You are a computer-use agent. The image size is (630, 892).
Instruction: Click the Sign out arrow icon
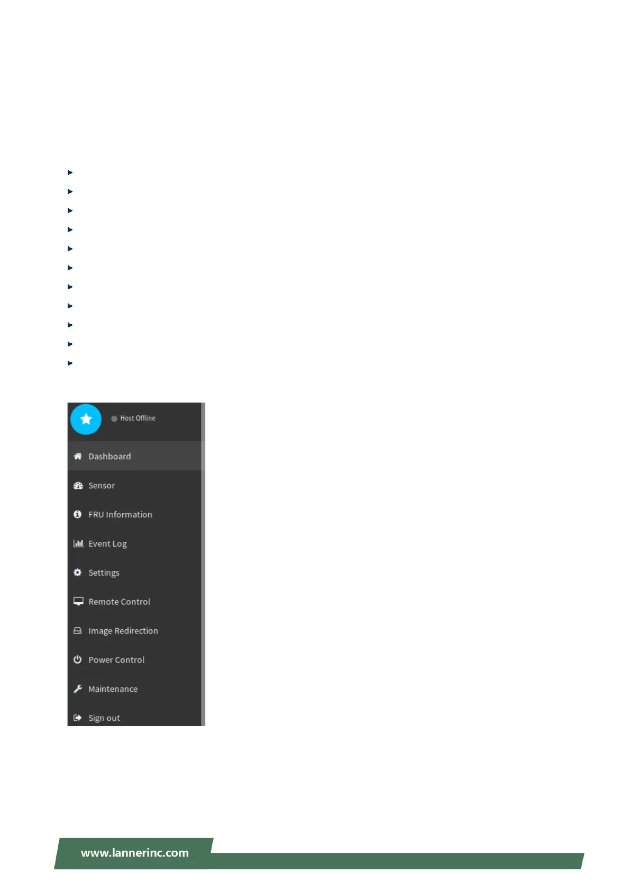pyautogui.click(x=78, y=718)
